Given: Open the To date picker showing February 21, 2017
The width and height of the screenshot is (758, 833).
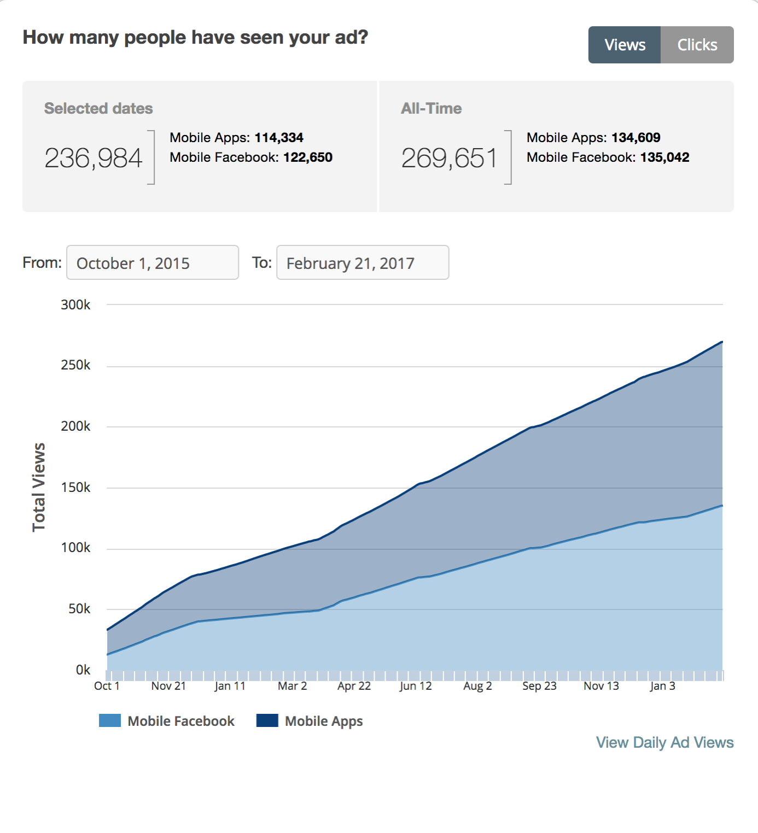Looking at the screenshot, I should click(x=362, y=262).
